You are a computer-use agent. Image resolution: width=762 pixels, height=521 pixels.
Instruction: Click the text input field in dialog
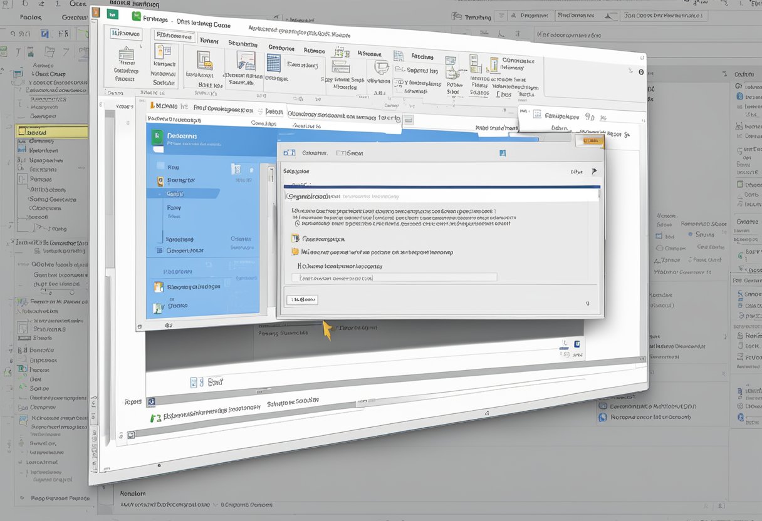pos(397,277)
